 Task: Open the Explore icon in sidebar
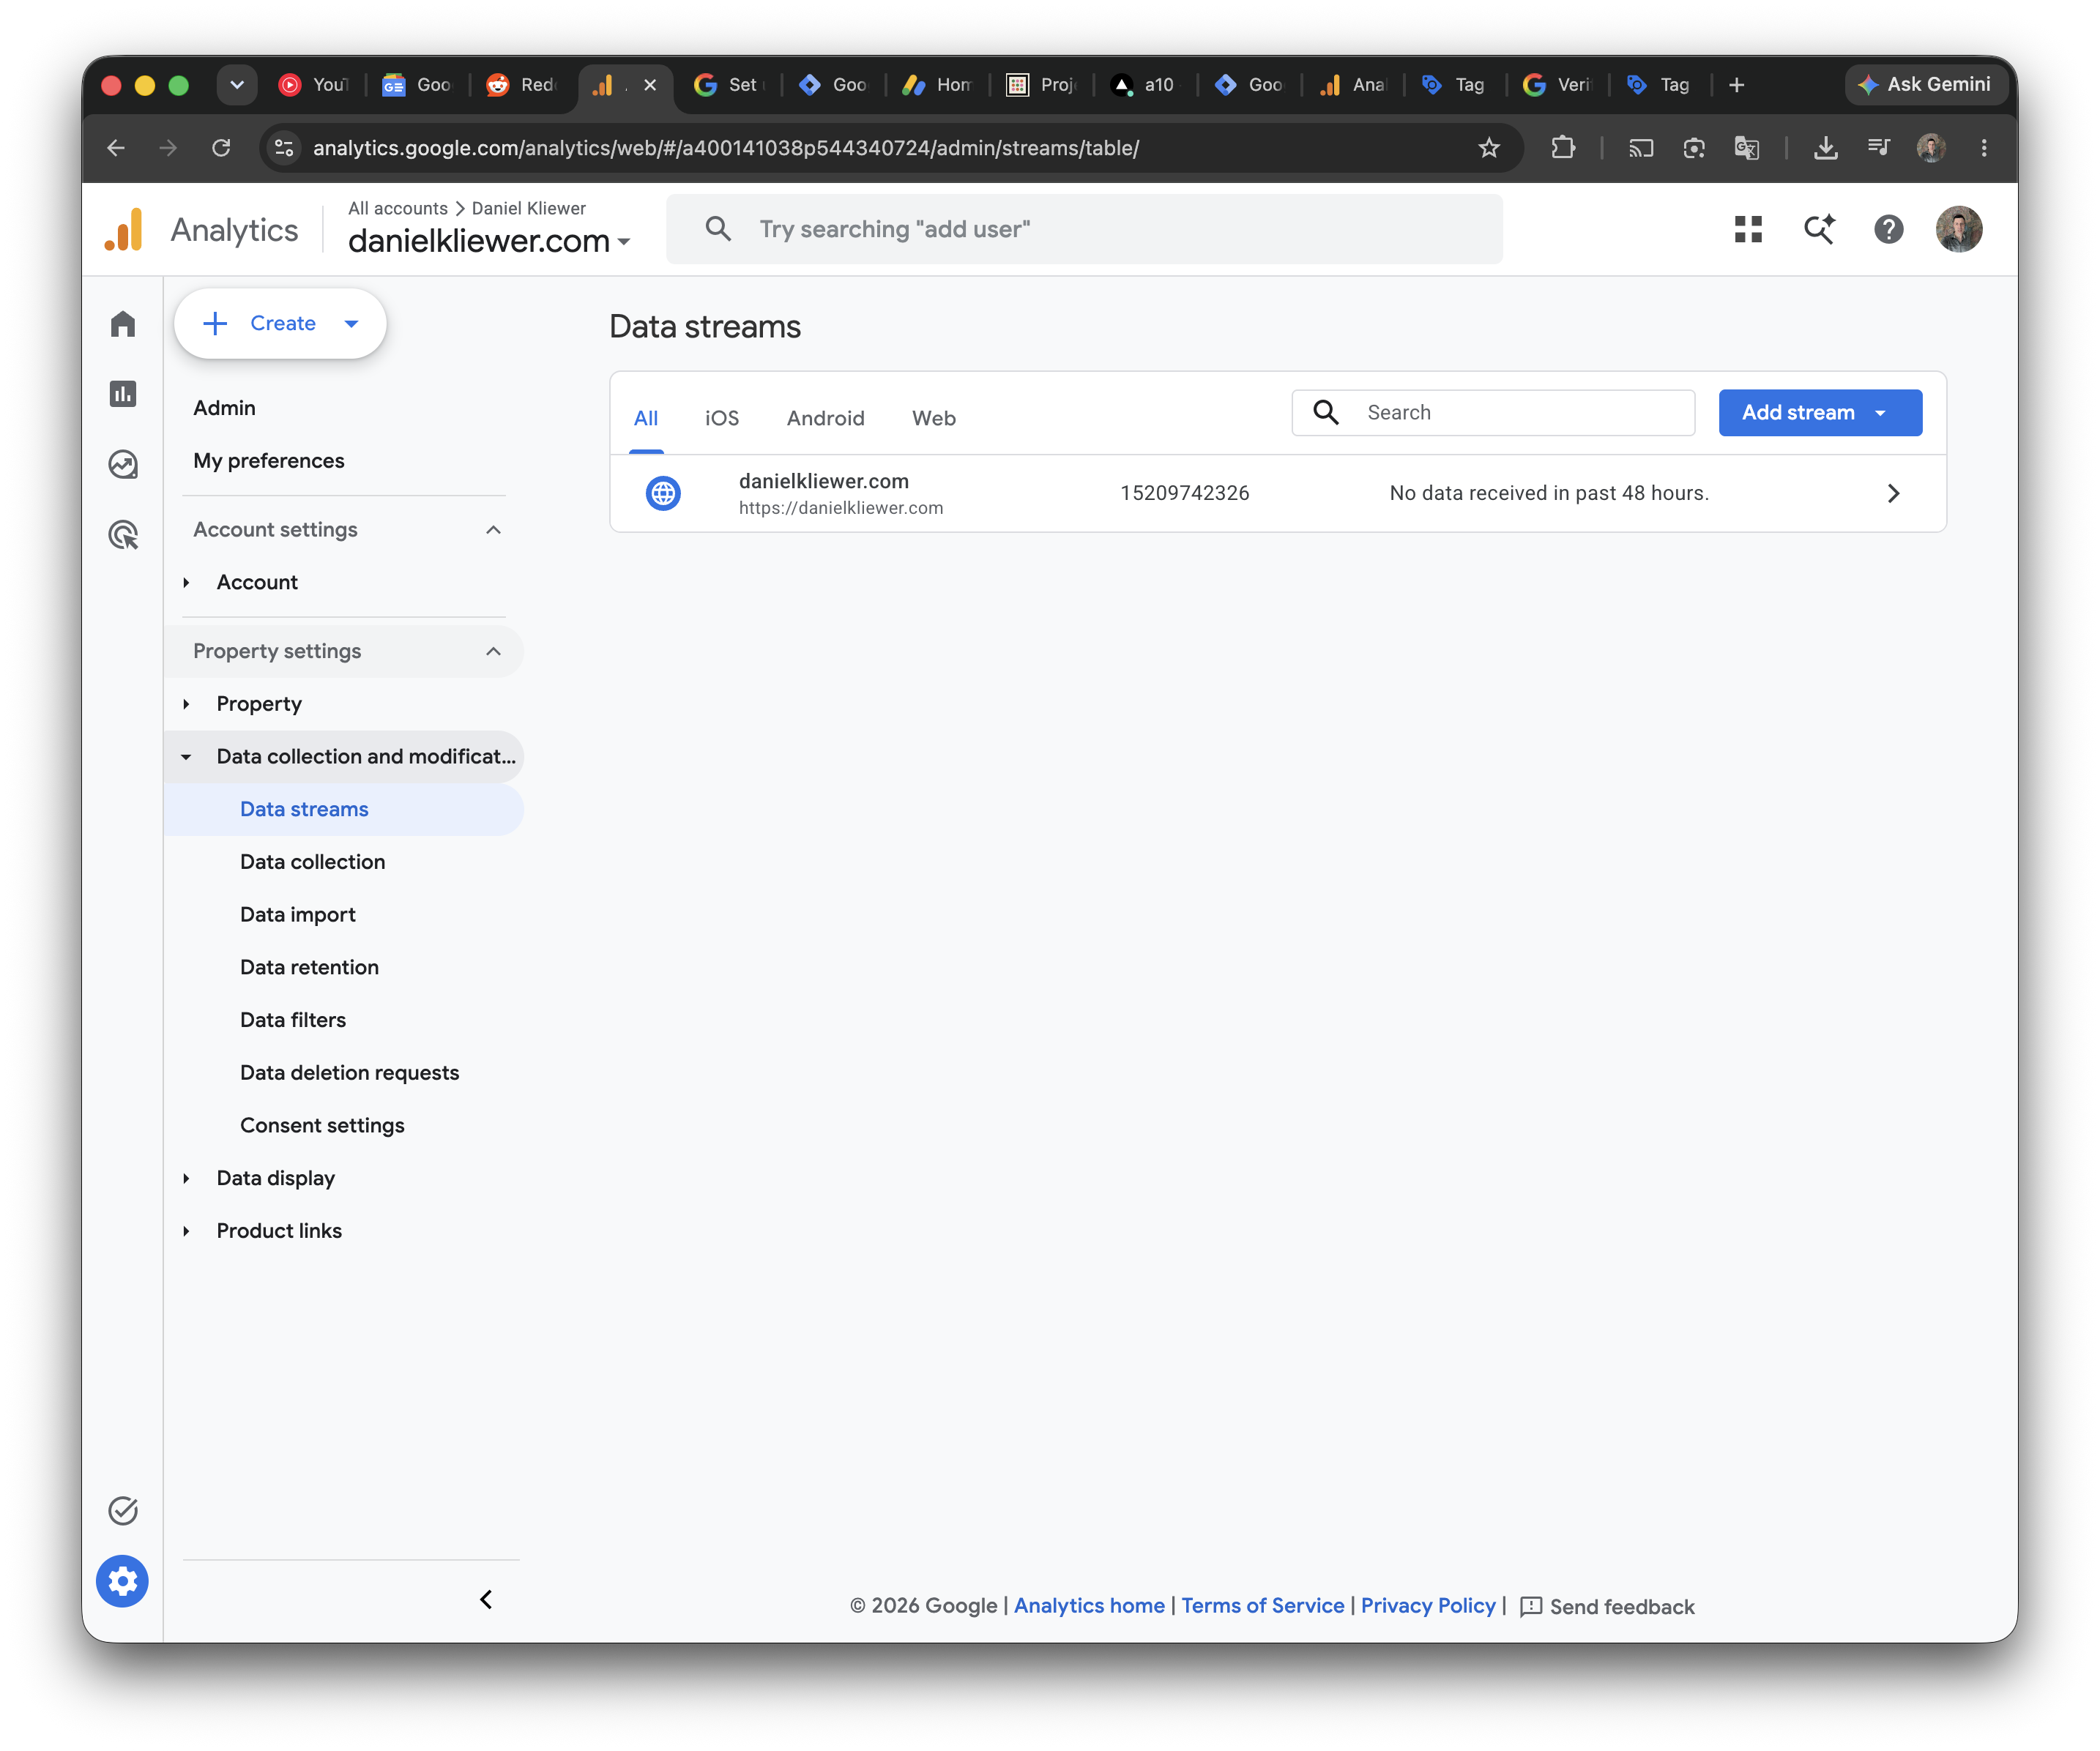[x=123, y=465]
